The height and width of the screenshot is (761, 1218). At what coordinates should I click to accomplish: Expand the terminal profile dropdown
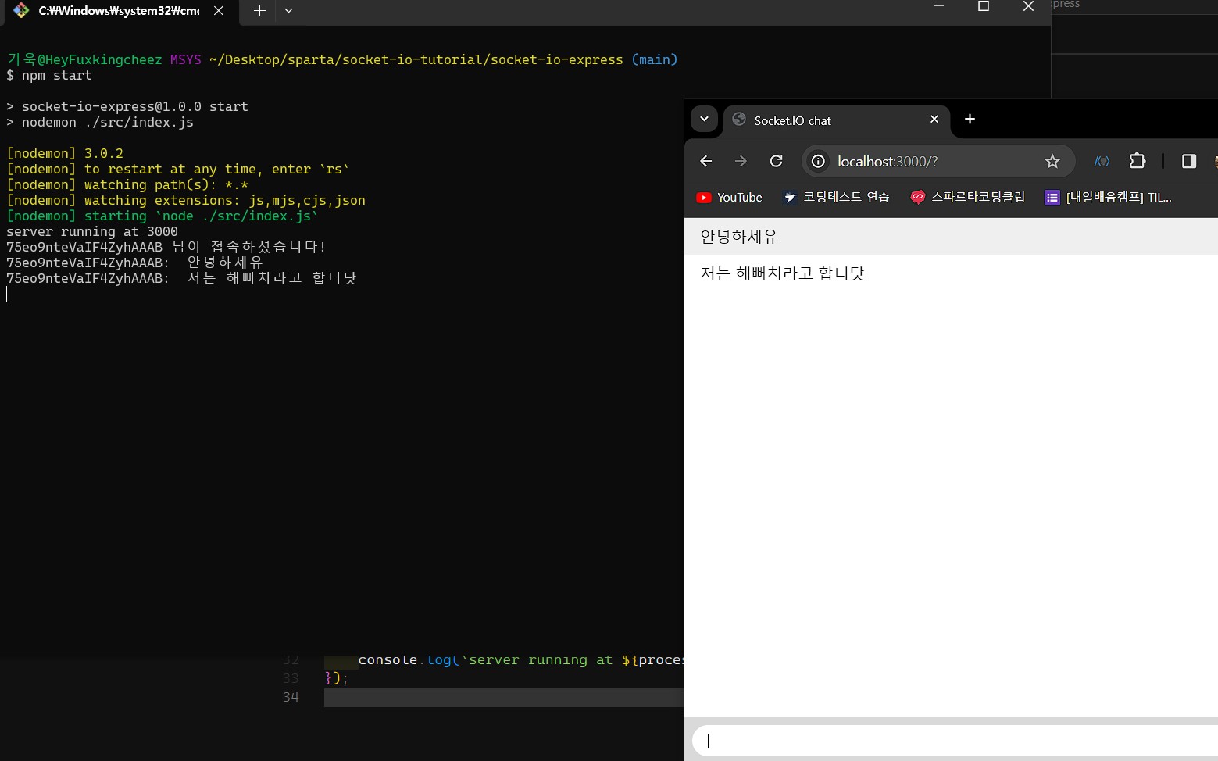(288, 11)
